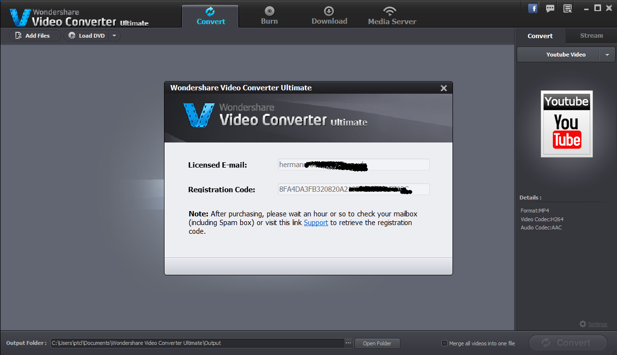The height and width of the screenshot is (355, 617).
Task: Click the Audio Codec:AAC detail text
Action: click(x=541, y=227)
